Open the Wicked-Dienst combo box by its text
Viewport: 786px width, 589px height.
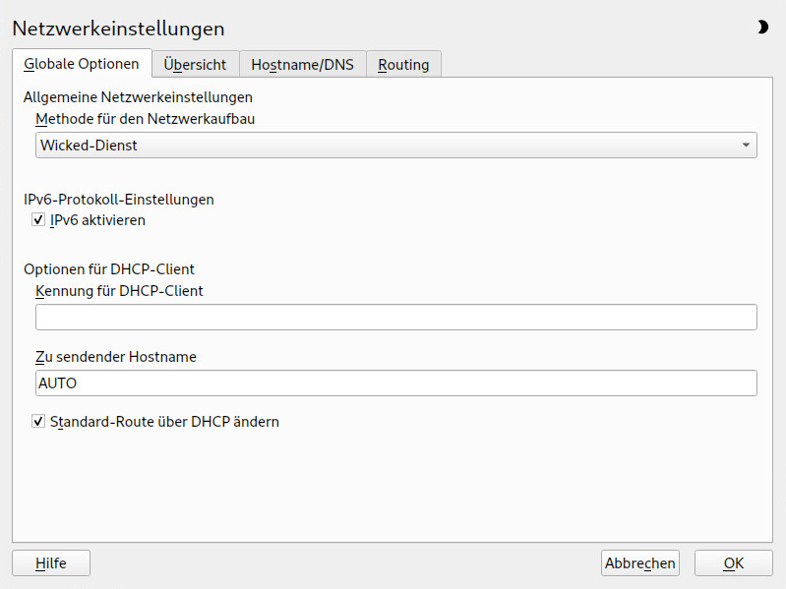coord(89,146)
